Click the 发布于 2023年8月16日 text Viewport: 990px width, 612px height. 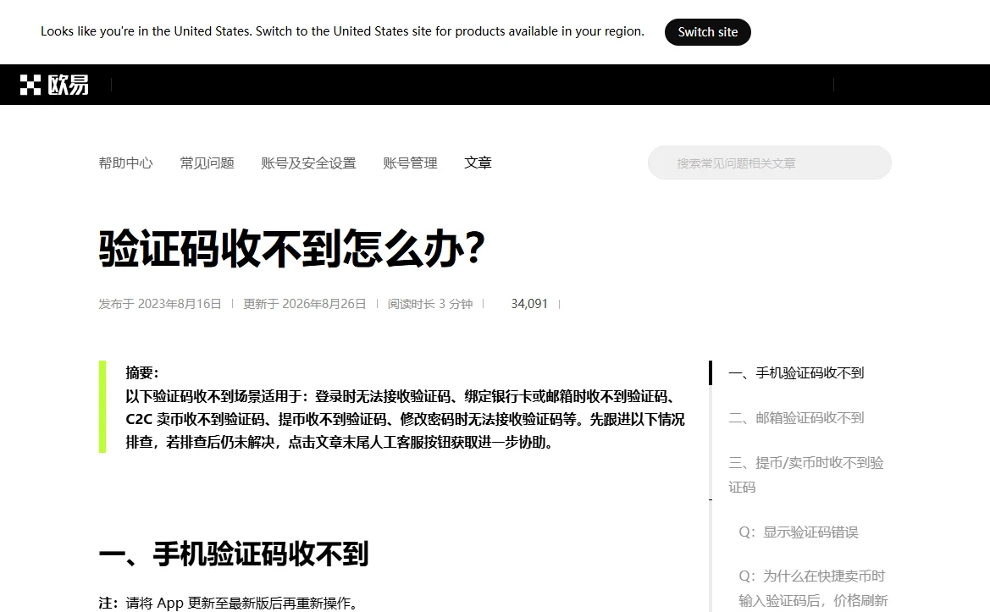pyautogui.click(x=160, y=304)
